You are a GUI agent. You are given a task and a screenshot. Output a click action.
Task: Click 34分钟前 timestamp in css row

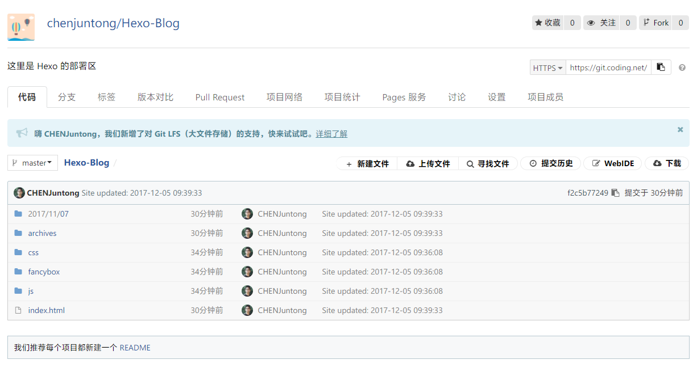[207, 252]
